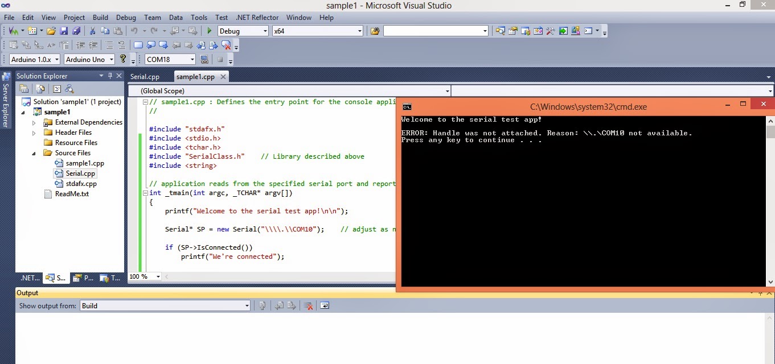Open the Tools menu
Viewport: 775px width, 364px height.
click(199, 18)
